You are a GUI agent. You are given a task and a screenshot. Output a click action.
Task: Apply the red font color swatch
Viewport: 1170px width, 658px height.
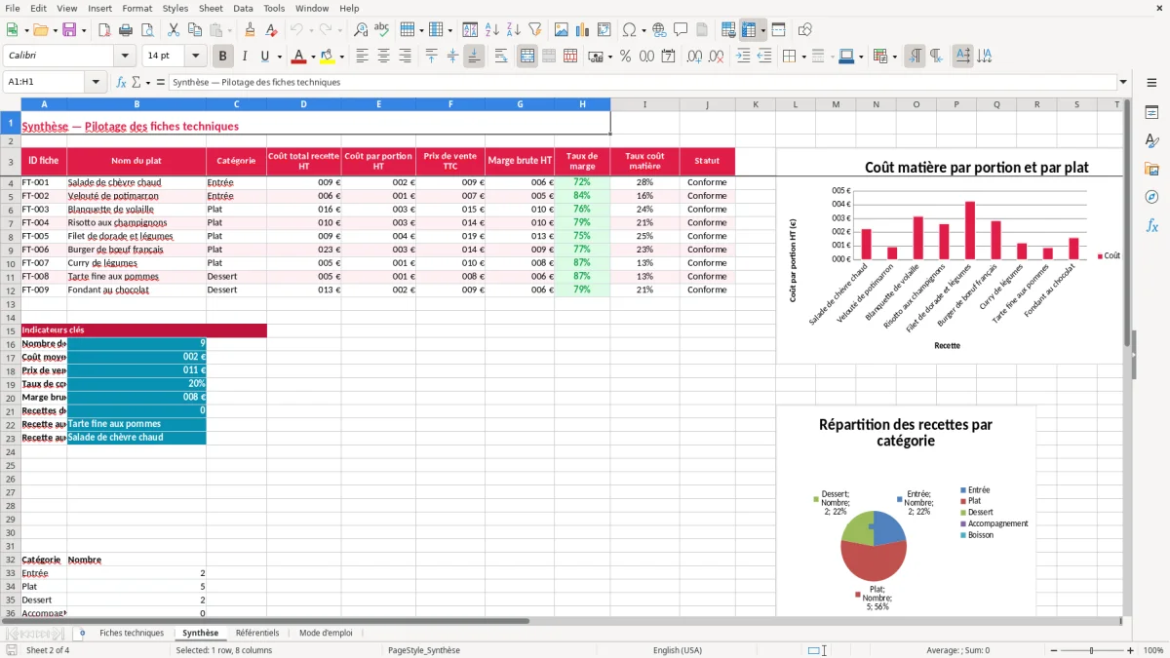[299, 57]
